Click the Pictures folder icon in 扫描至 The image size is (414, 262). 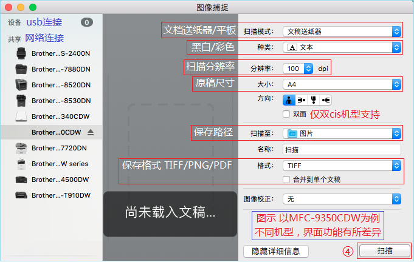(x=292, y=133)
